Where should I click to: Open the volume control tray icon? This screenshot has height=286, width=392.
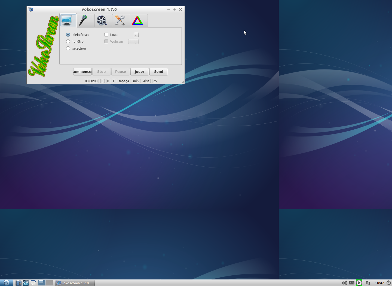(x=344, y=283)
